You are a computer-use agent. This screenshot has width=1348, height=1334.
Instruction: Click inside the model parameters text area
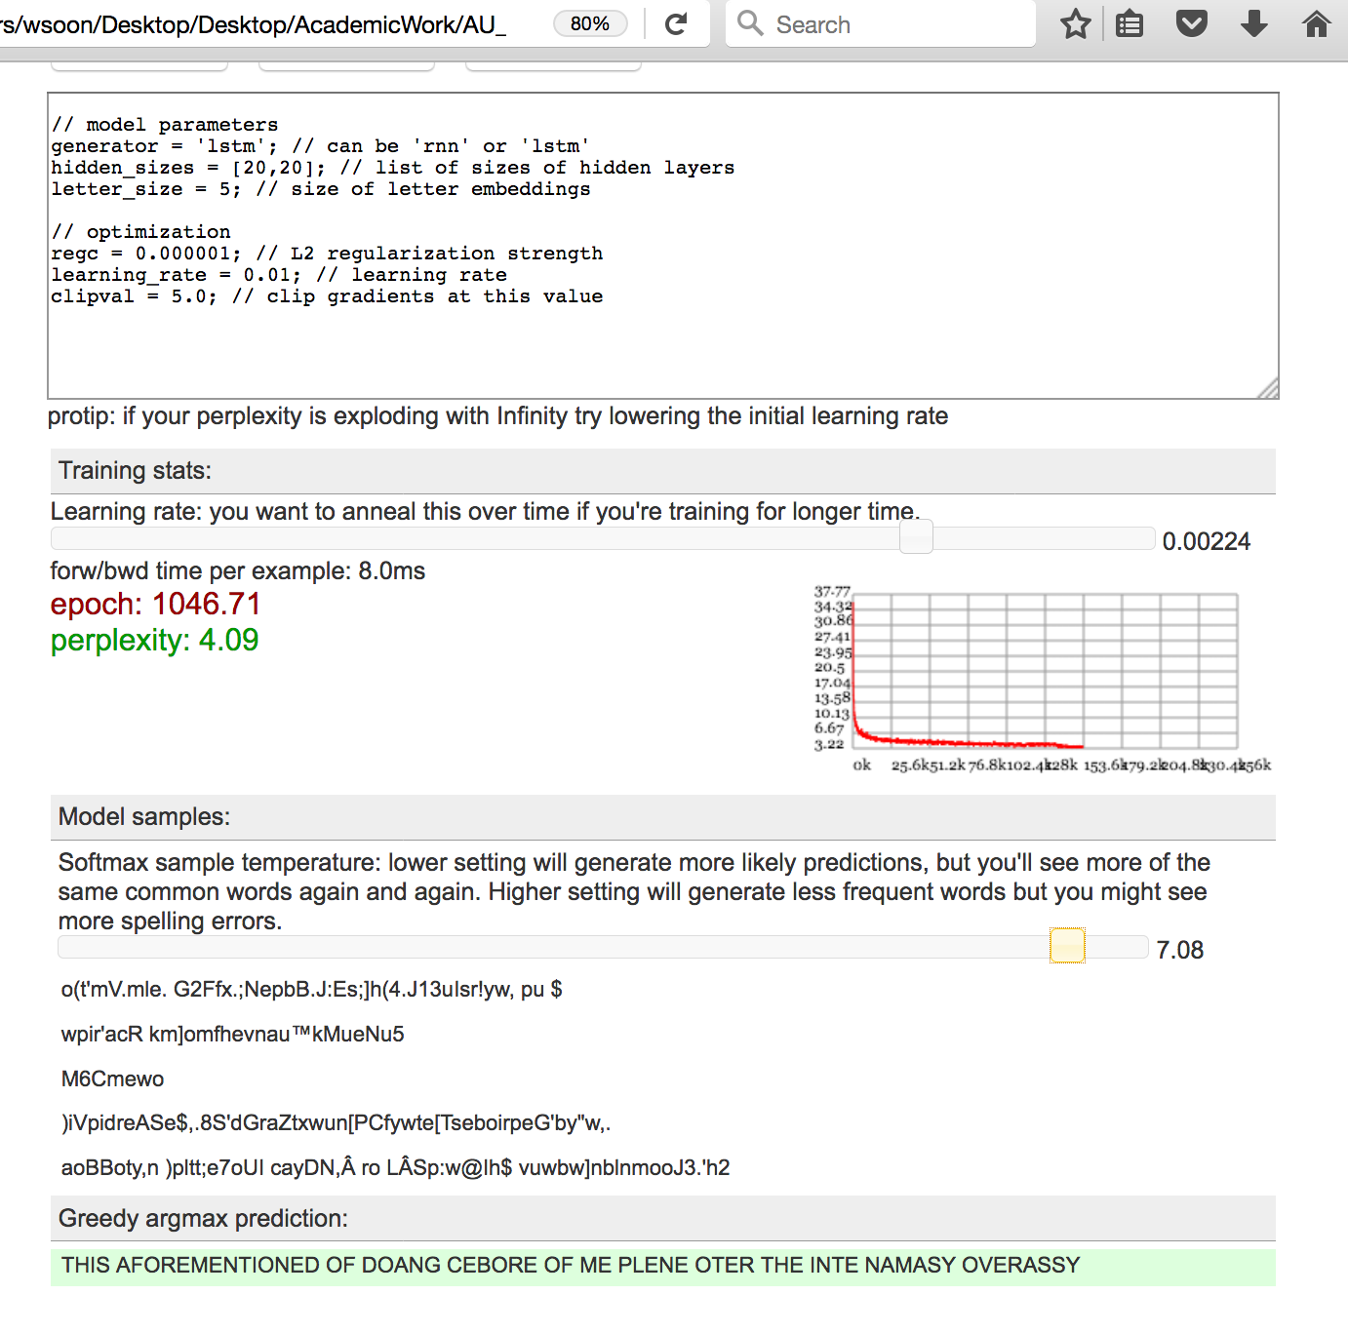tap(661, 244)
